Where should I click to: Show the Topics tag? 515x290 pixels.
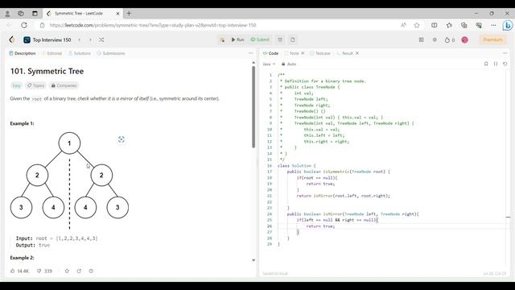[35, 85]
